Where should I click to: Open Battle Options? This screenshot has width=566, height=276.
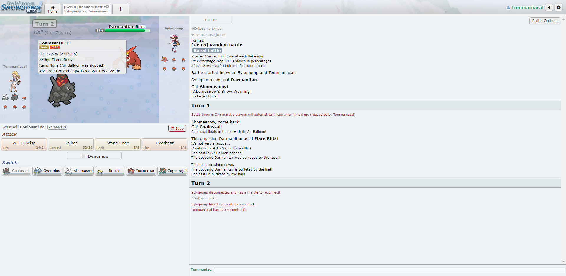pyautogui.click(x=544, y=21)
